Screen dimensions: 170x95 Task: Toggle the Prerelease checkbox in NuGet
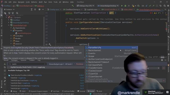pos(74,64)
